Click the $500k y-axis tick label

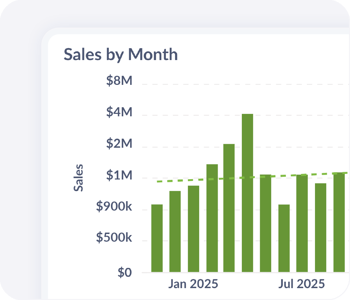point(114,238)
